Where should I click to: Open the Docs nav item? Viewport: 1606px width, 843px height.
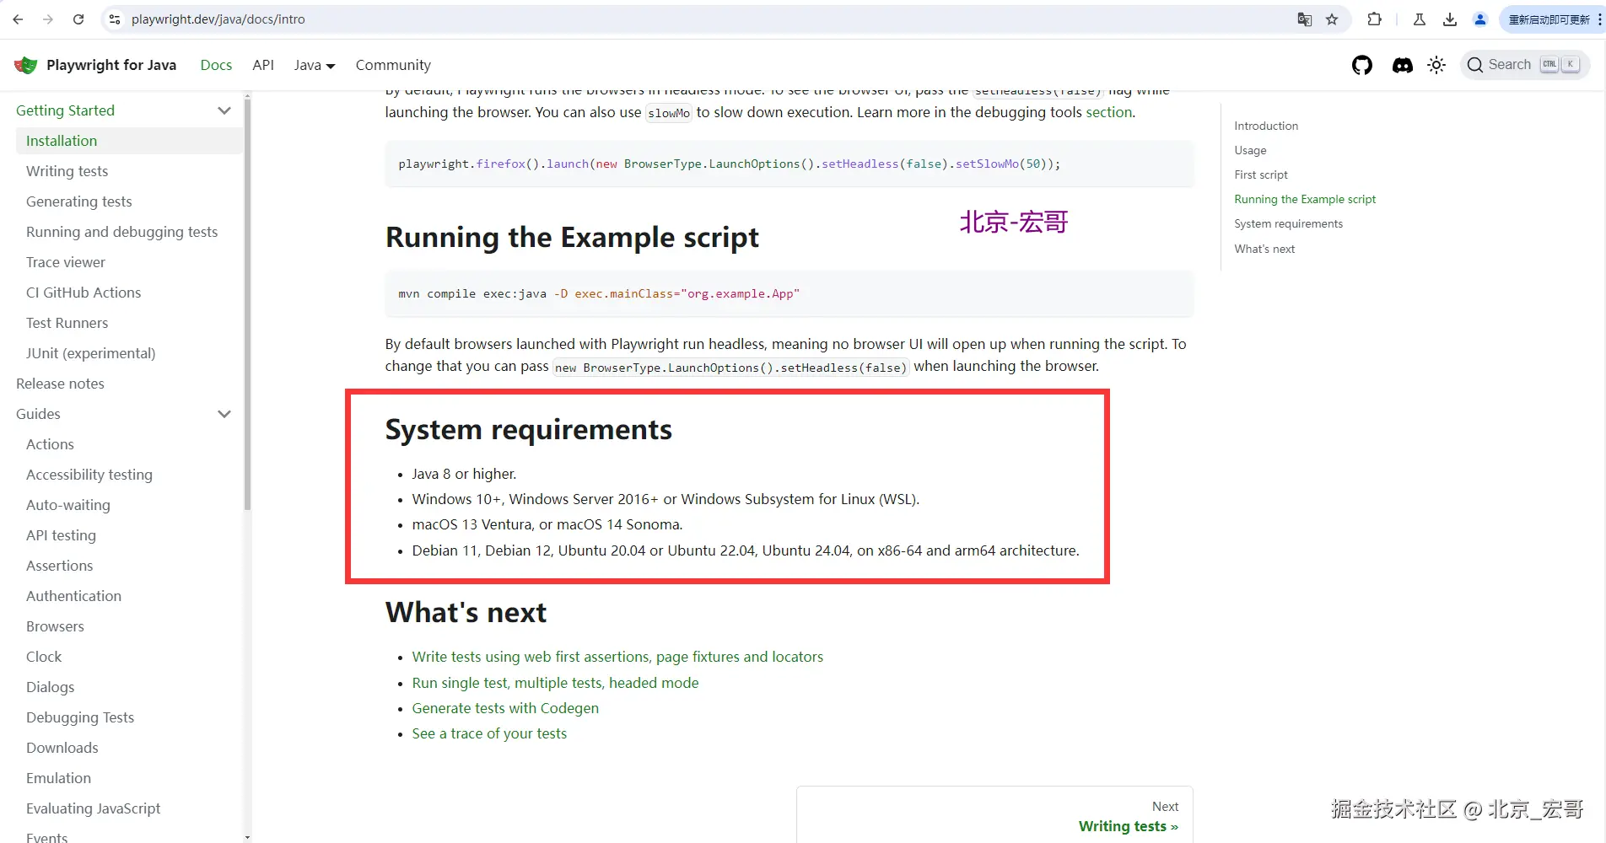[216, 65]
